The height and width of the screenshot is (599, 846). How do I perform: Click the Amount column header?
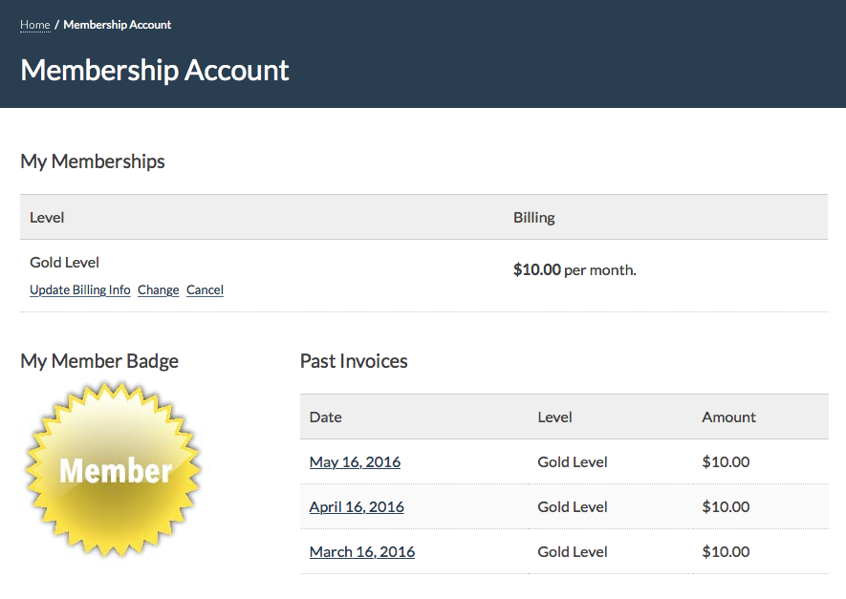728,417
